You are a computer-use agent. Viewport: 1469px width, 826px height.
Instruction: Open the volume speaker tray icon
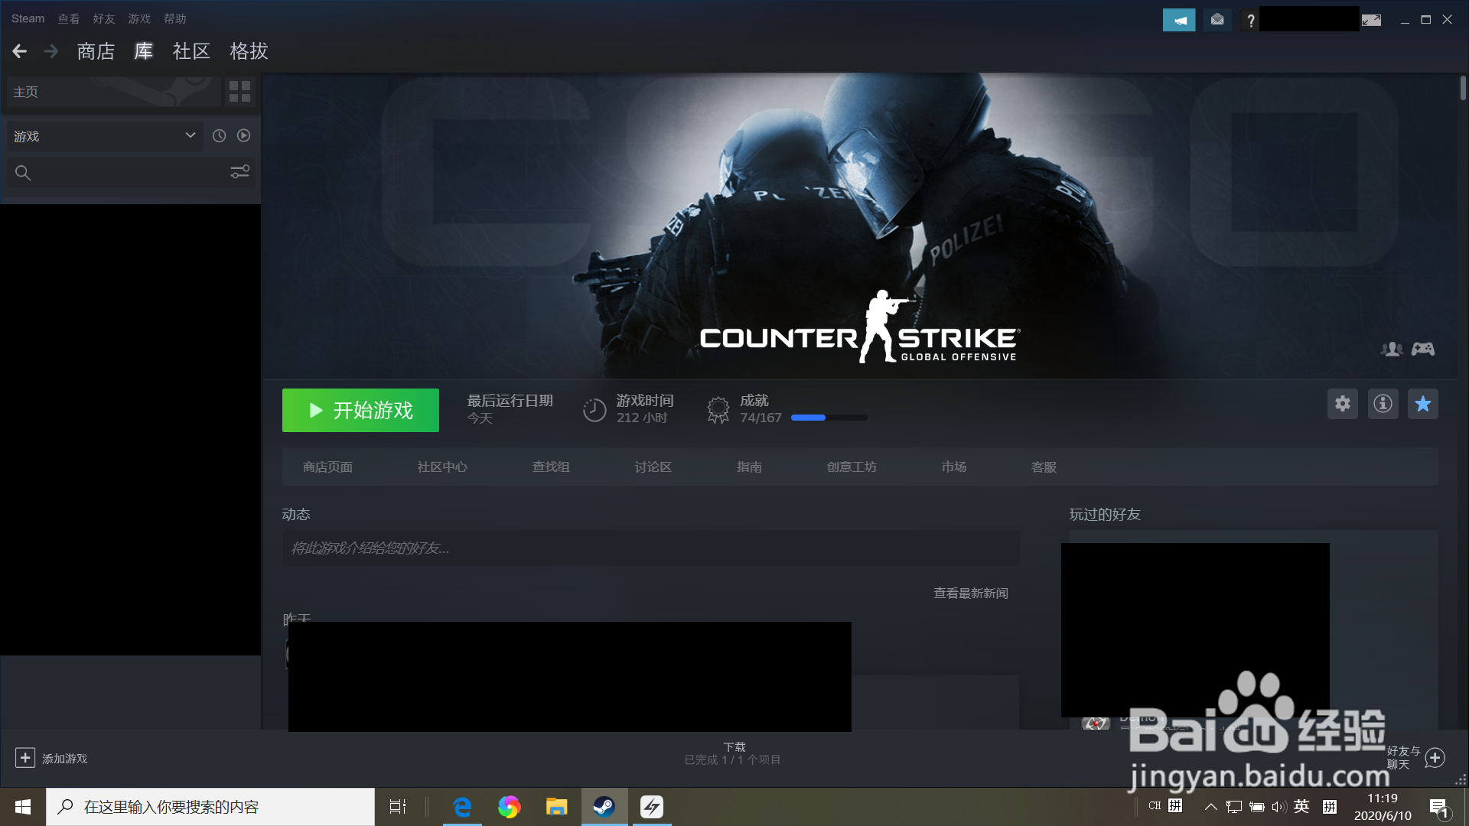[x=1278, y=807]
